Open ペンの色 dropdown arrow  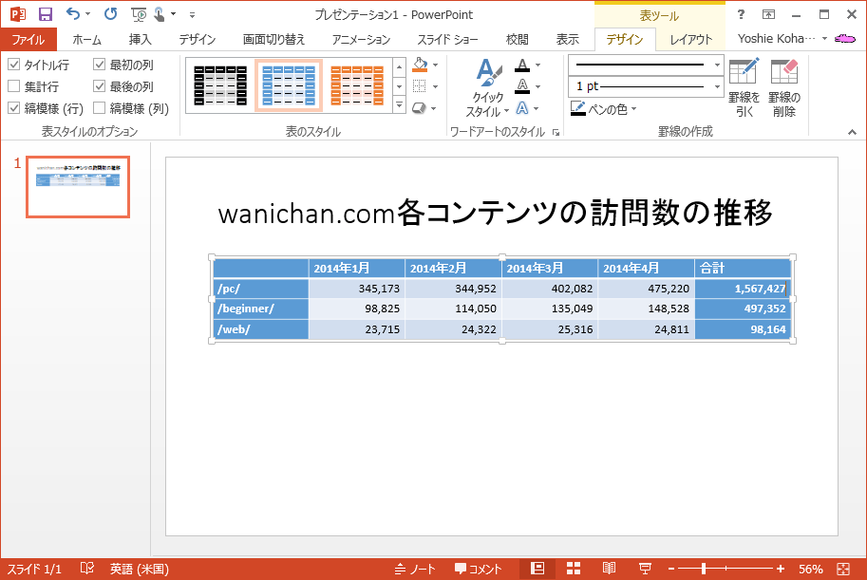coord(634,109)
